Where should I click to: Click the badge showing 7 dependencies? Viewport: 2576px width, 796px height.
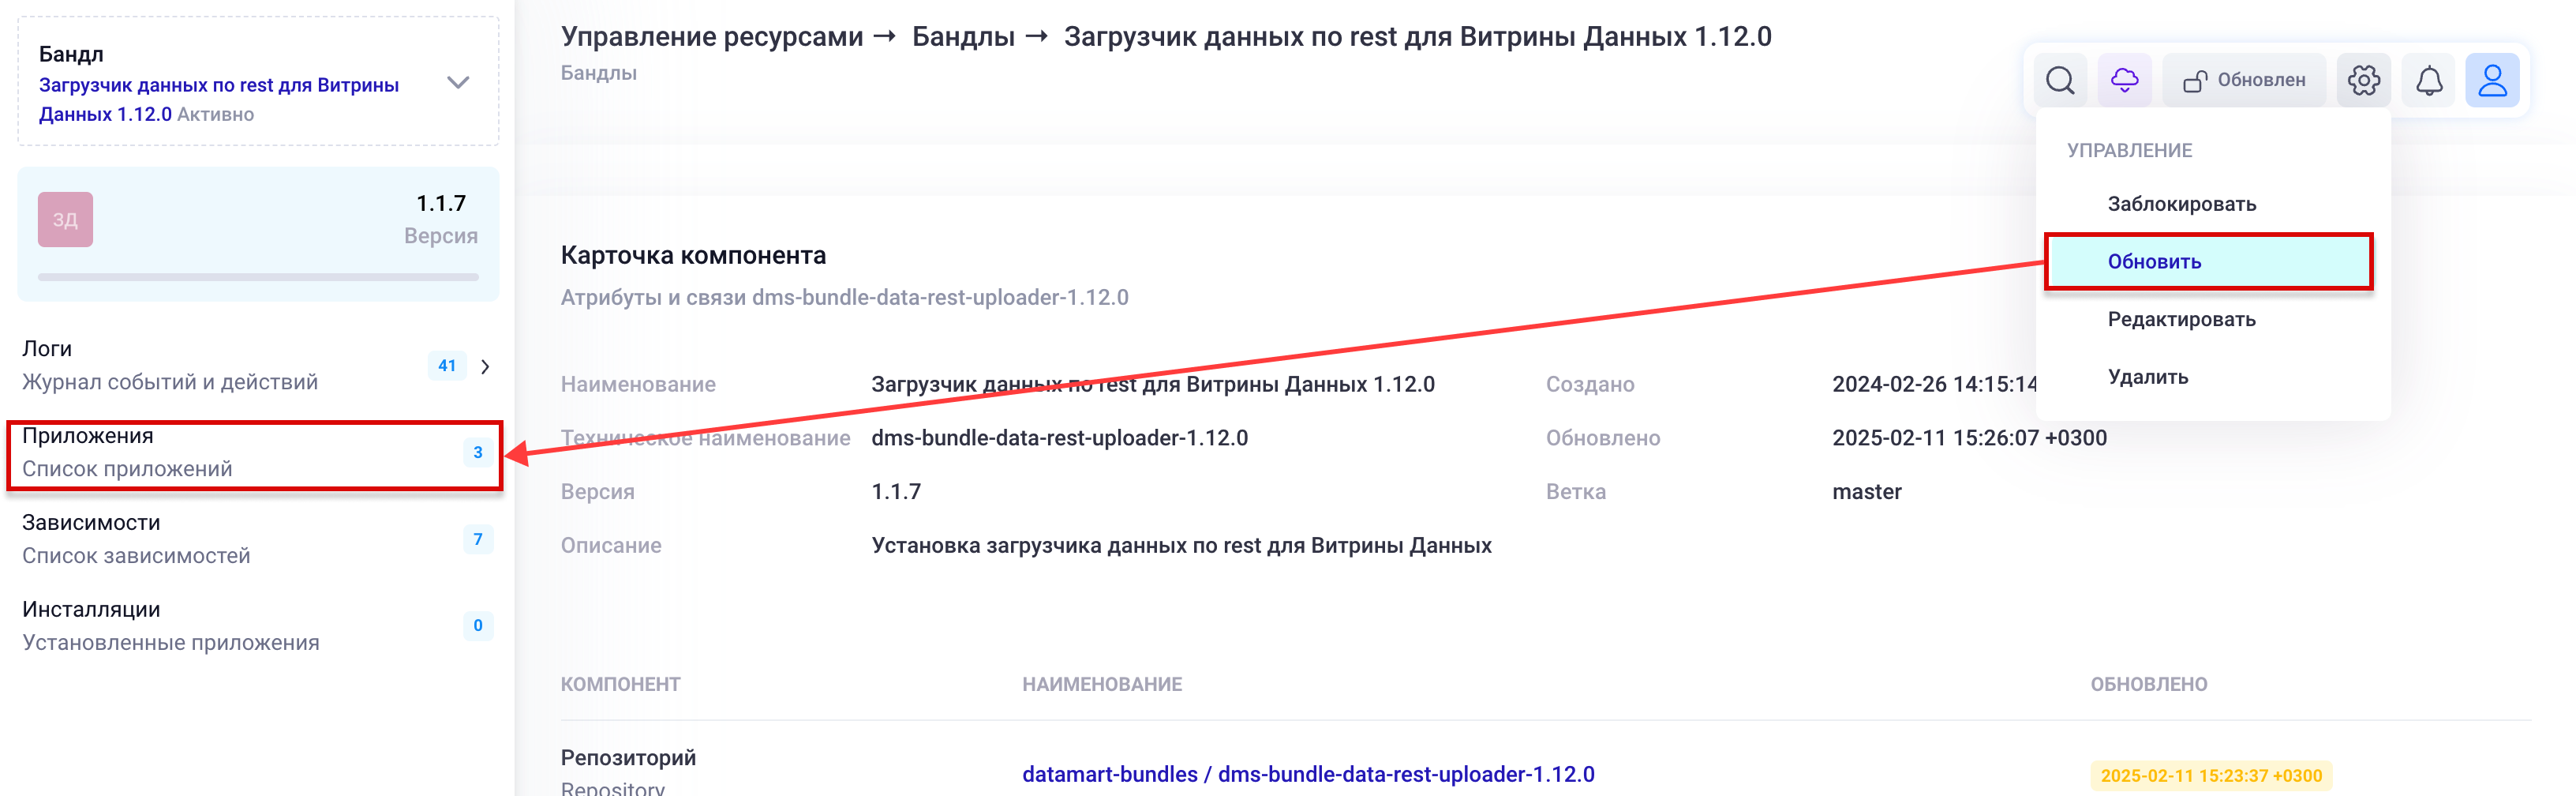tap(477, 539)
